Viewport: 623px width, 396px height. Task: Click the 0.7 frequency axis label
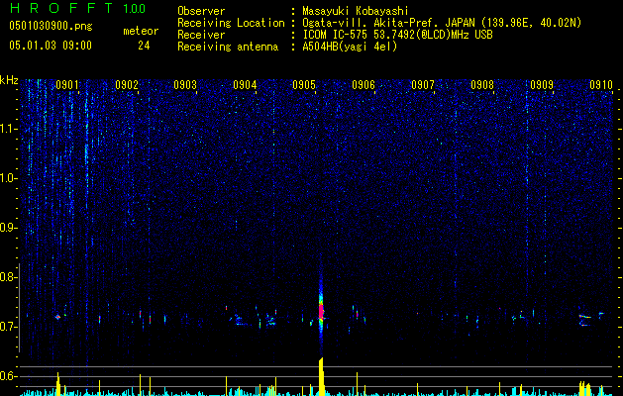click(9, 327)
